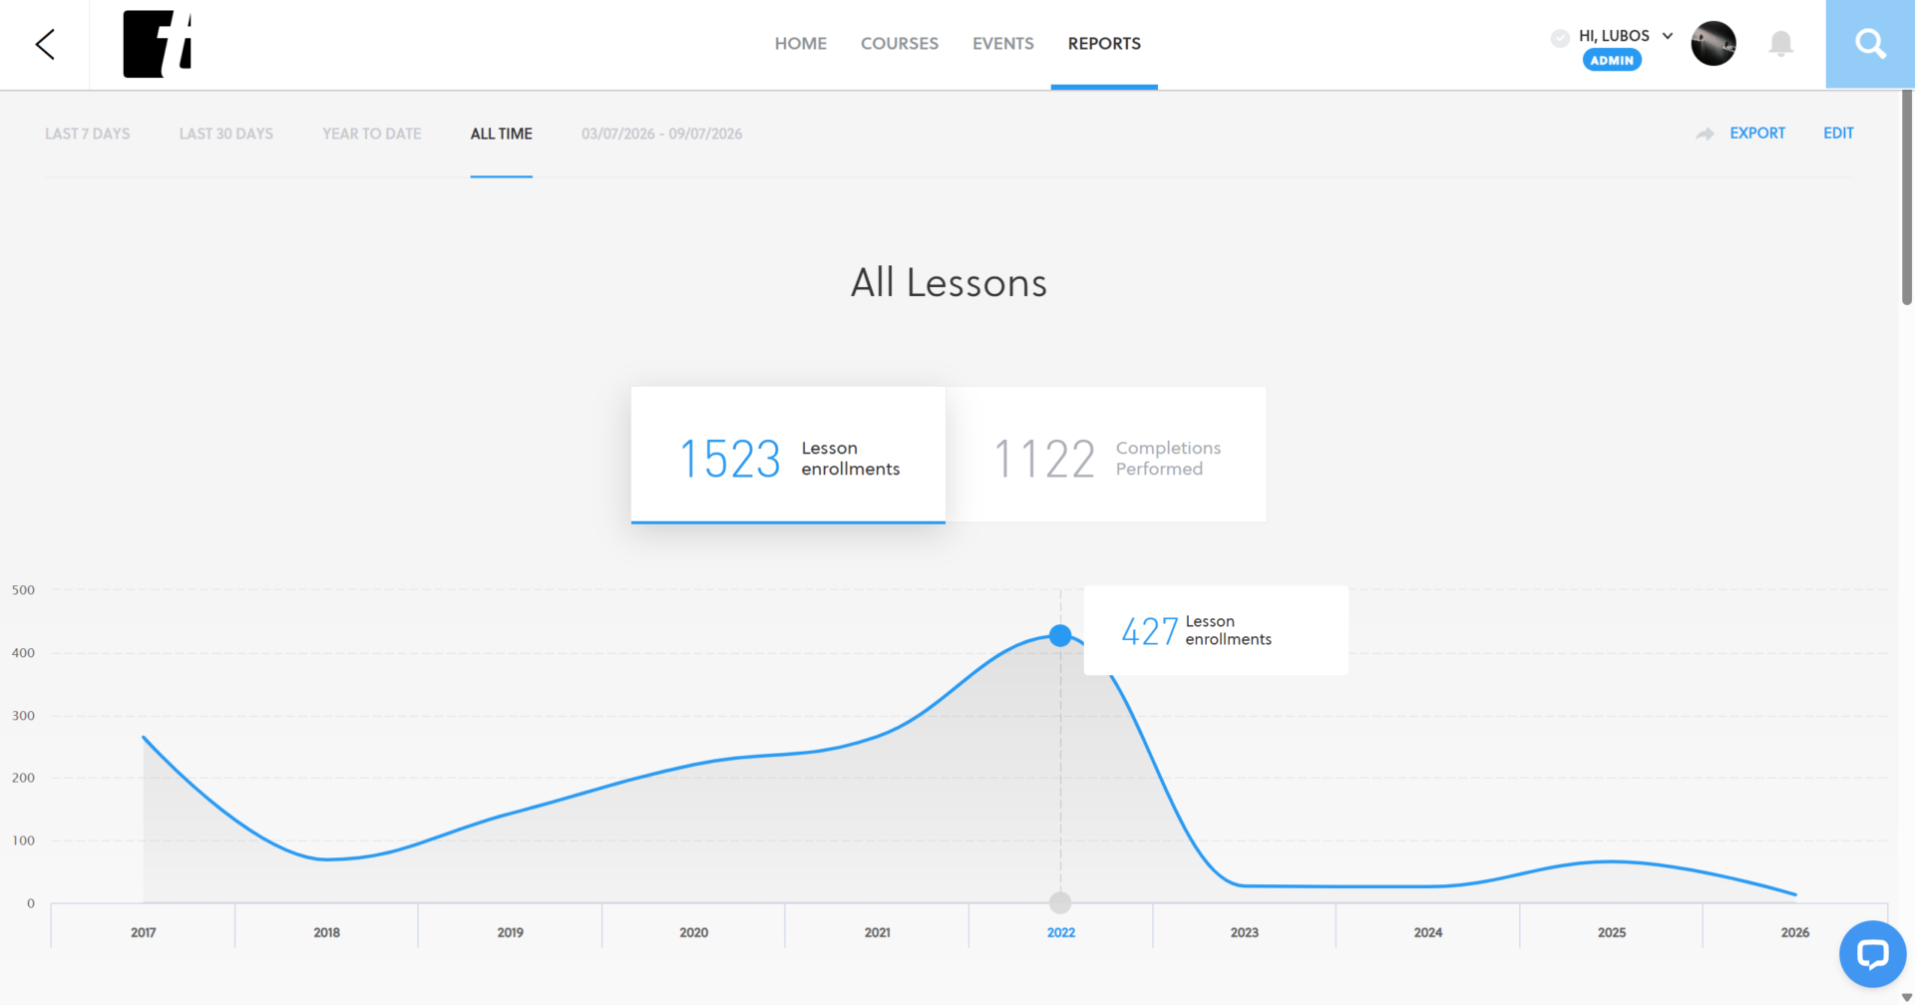The width and height of the screenshot is (1915, 1005).
Task: Select the Lesson enrollments card
Action: point(788,455)
